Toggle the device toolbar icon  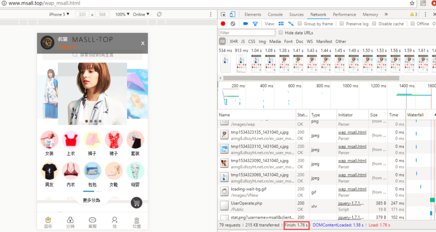[x=233, y=15]
